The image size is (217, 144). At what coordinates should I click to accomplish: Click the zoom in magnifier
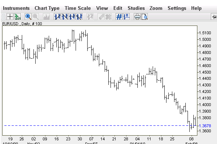coord(28,17)
